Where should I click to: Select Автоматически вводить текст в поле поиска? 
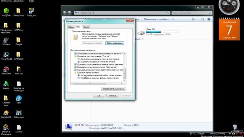[79, 59]
